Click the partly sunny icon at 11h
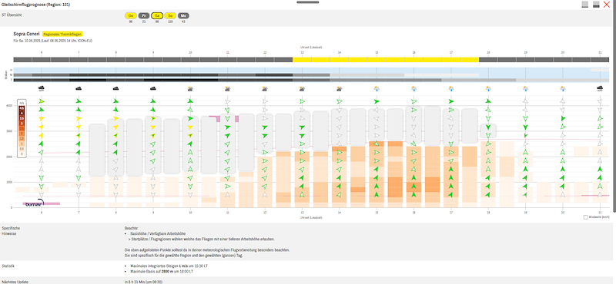Screen dimensions: 616x284 tap(227, 88)
